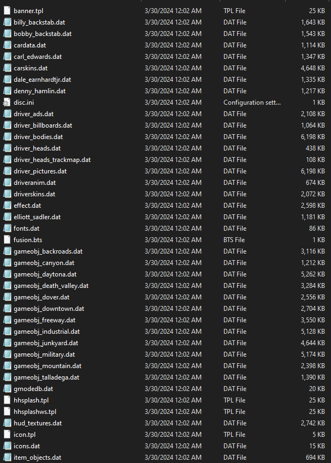Viewport: 331px width, 463px height.
Task: Click the icon.tpl blank file icon
Action: [x=7, y=435]
